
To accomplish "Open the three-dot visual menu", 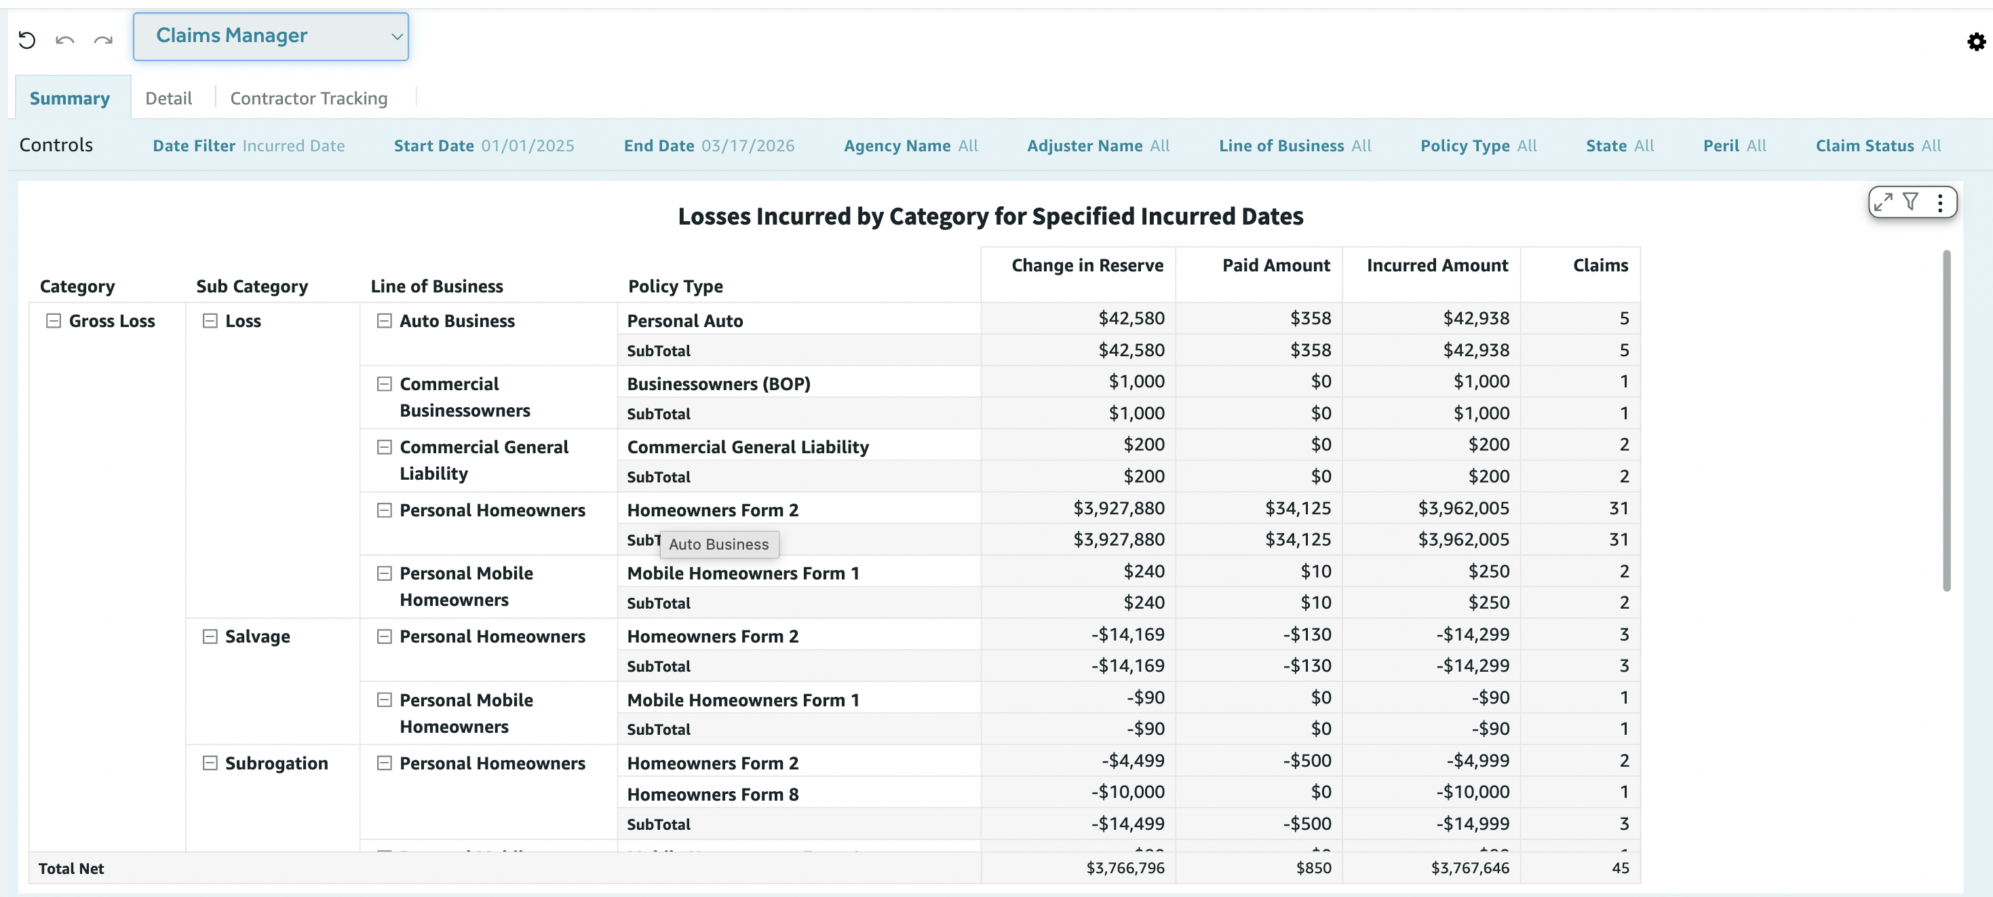I will click(x=1939, y=203).
